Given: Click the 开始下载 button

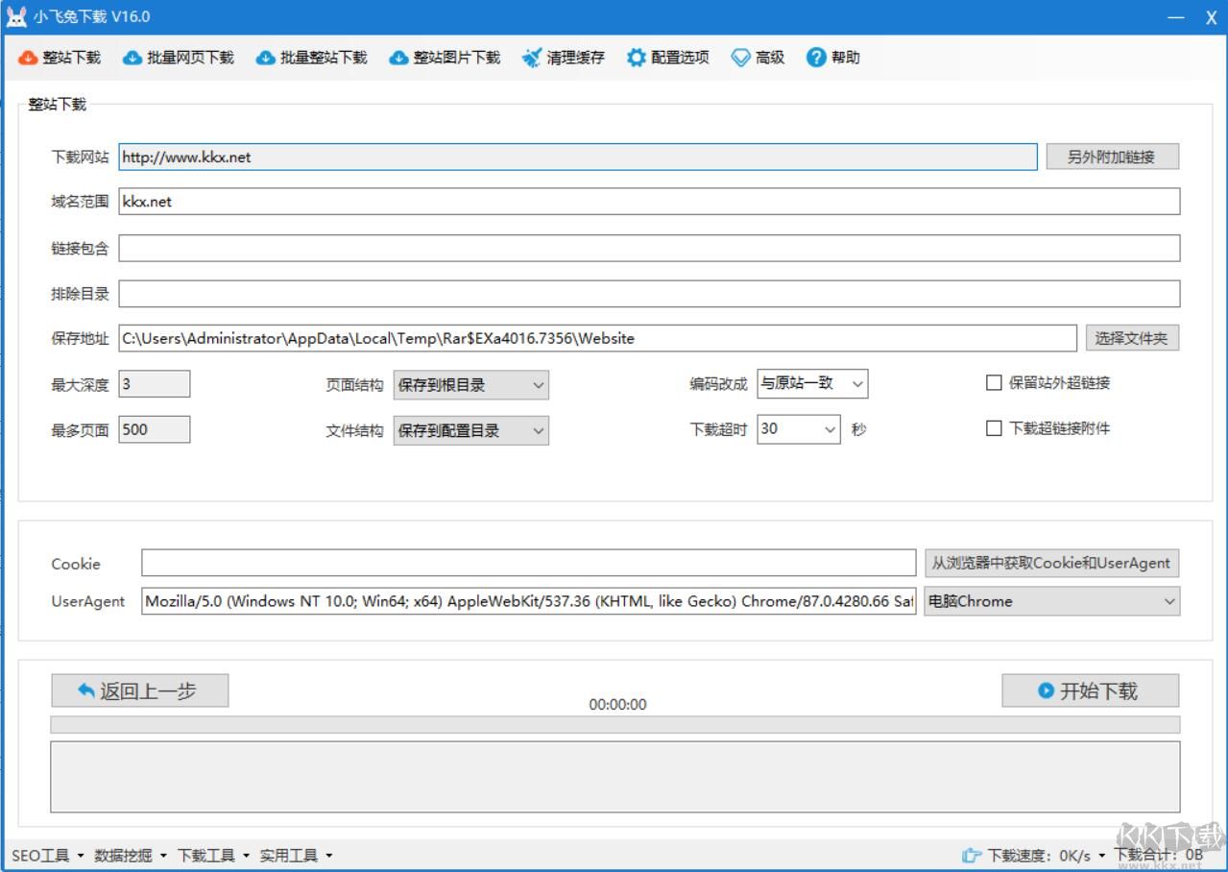Looking at the screenshot, I should click(x=1090, y=690).
